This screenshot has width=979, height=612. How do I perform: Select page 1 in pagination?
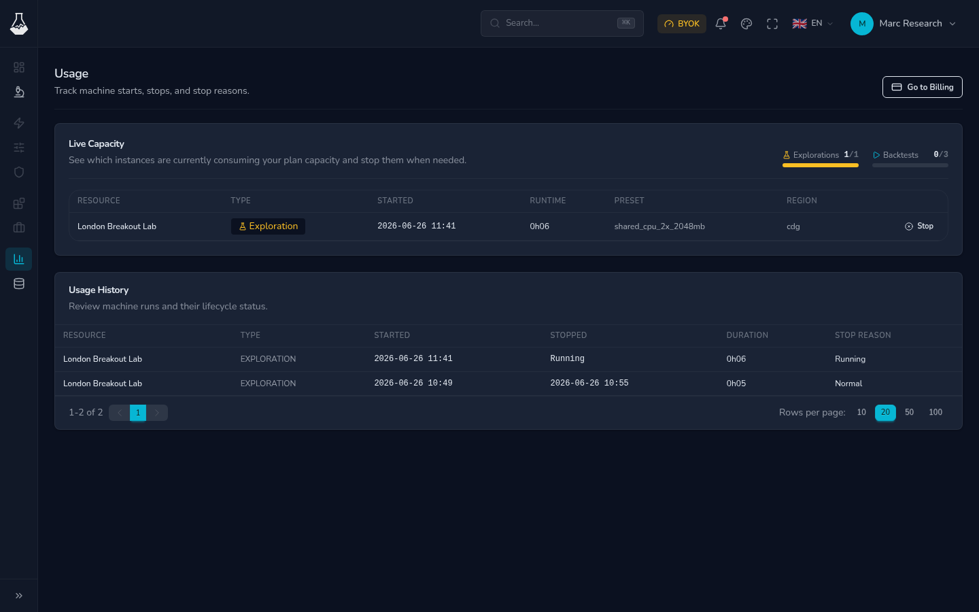(x=138, y=413)
